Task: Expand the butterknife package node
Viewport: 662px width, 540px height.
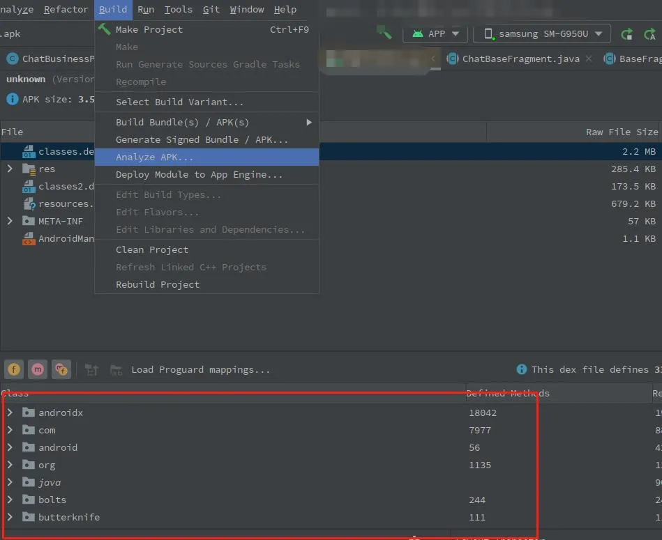Action: (10, 517)
